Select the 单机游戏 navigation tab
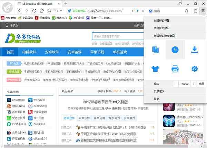Image resolution: width=207 pixels, height=148 pixels. pyautogui.click(x=120, y=52)
